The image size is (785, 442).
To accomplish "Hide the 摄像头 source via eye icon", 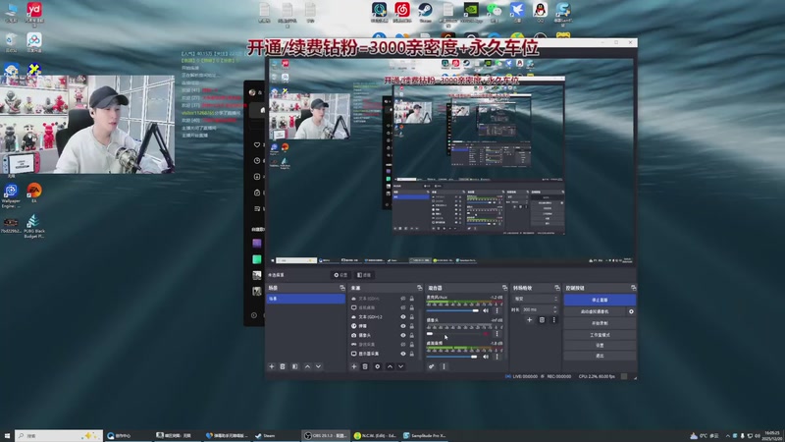I will pos(403,335).
